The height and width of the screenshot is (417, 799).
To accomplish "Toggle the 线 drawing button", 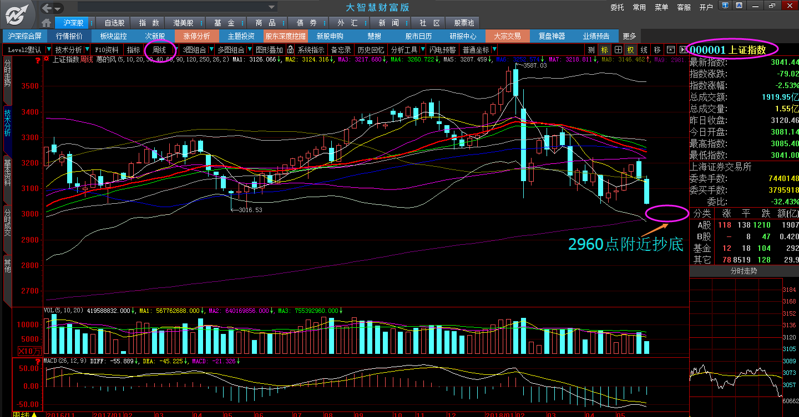I will click(x=644, y=50).
